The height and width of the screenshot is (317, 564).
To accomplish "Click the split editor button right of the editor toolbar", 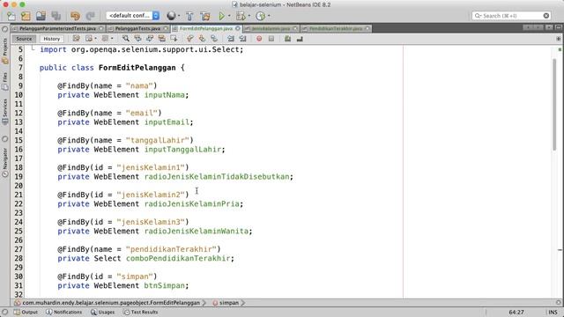I will tap(558, 39).
